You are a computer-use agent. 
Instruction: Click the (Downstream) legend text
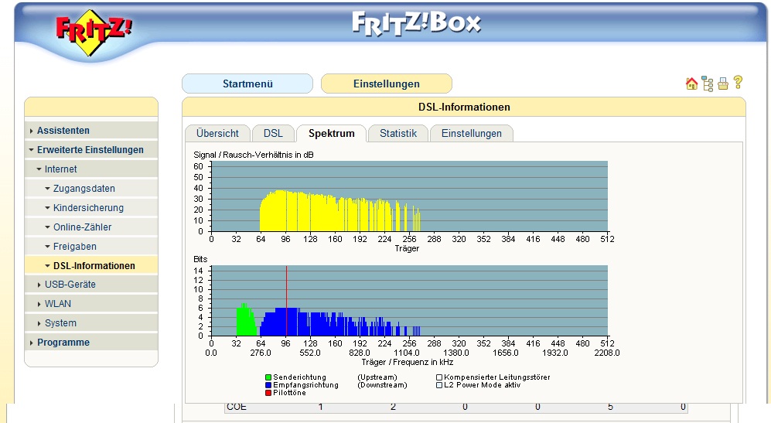(382, 385)
